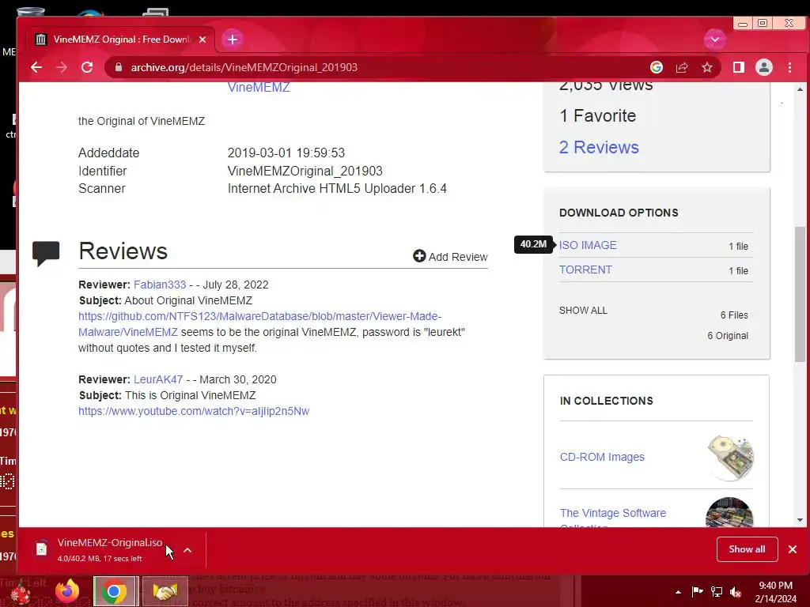The height and width of the screenshot is (607, 810).
Task: Click the page vertical scrollbar thumb
Action: [800, 294]
